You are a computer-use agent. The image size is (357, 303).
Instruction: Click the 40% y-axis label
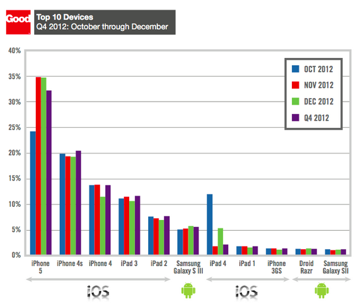(x=14, y=50)
